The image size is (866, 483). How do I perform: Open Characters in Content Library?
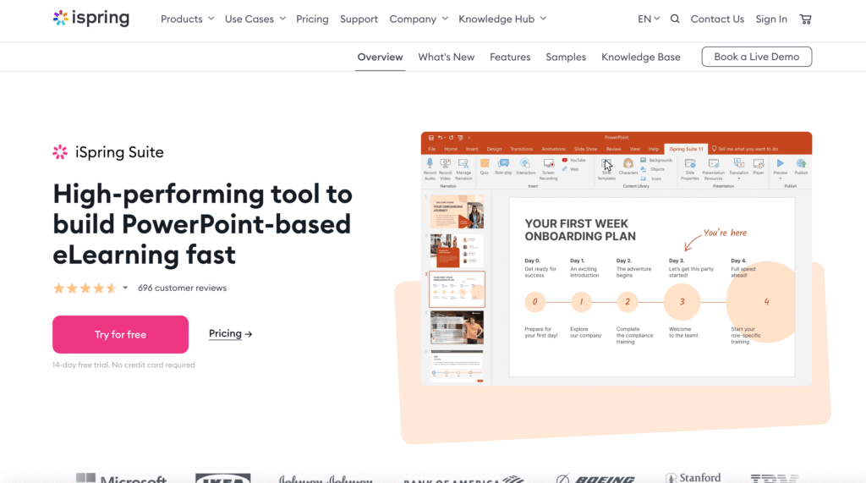tap(628, 167)
